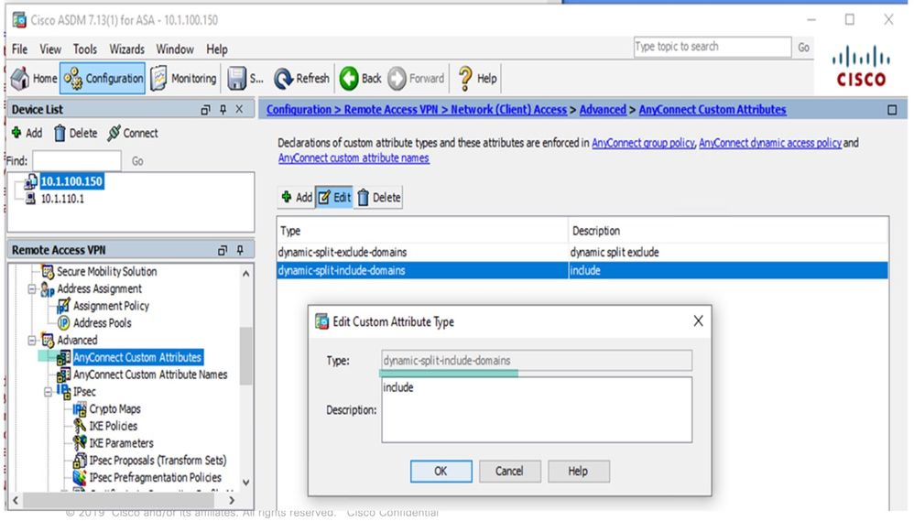The image size is (914, 532).
Task: Collapse the Address Assignment node
Action: [x=32, y=289]
